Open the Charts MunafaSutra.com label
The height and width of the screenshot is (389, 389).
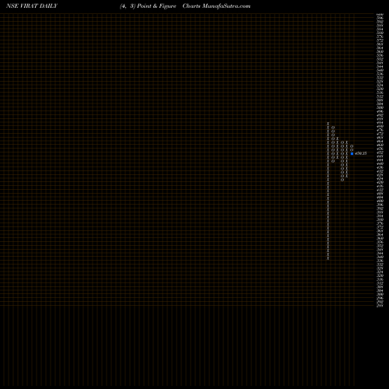216,6
